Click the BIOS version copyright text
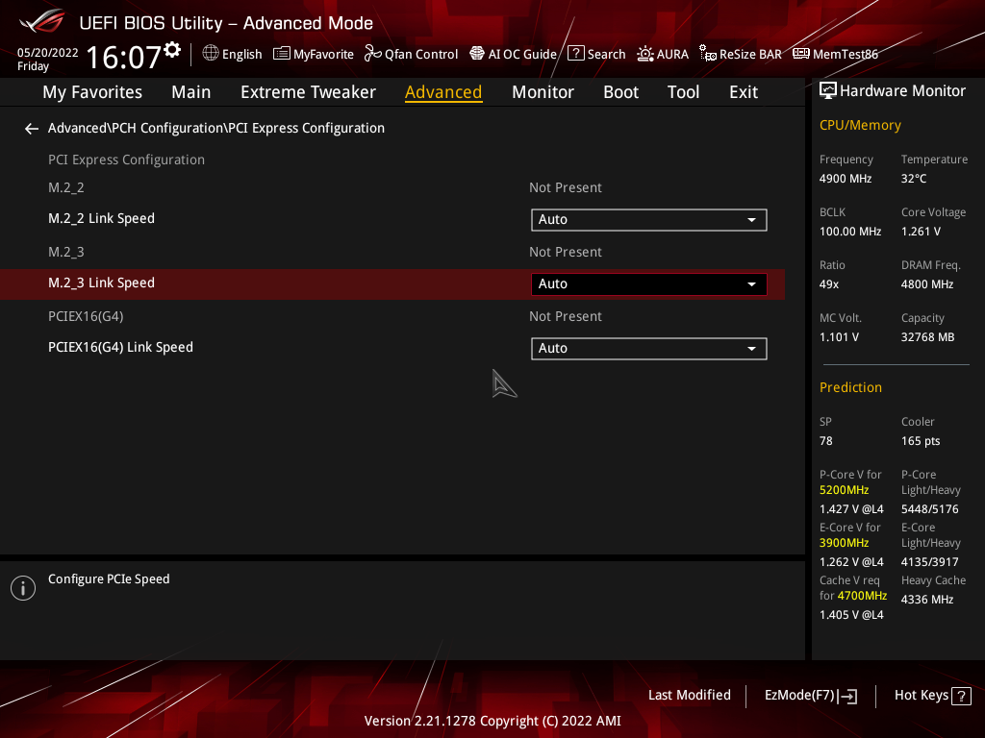 point(492,721)
